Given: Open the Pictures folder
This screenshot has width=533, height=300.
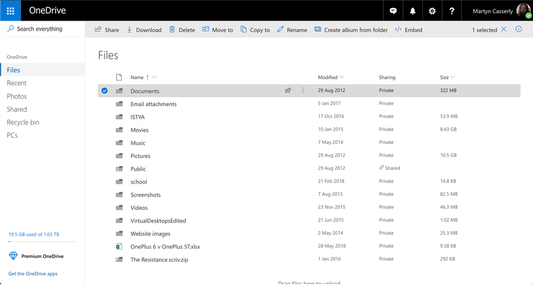Looking at the screenshot, I should coord(141,156).
